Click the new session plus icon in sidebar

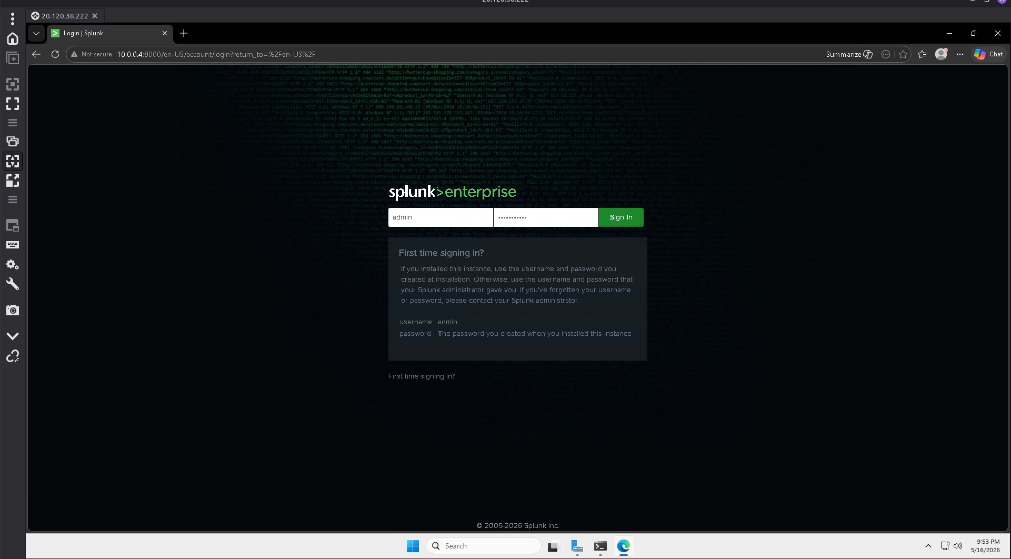13,58
